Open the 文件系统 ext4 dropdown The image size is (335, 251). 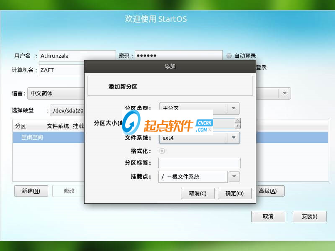pos(199,138)
